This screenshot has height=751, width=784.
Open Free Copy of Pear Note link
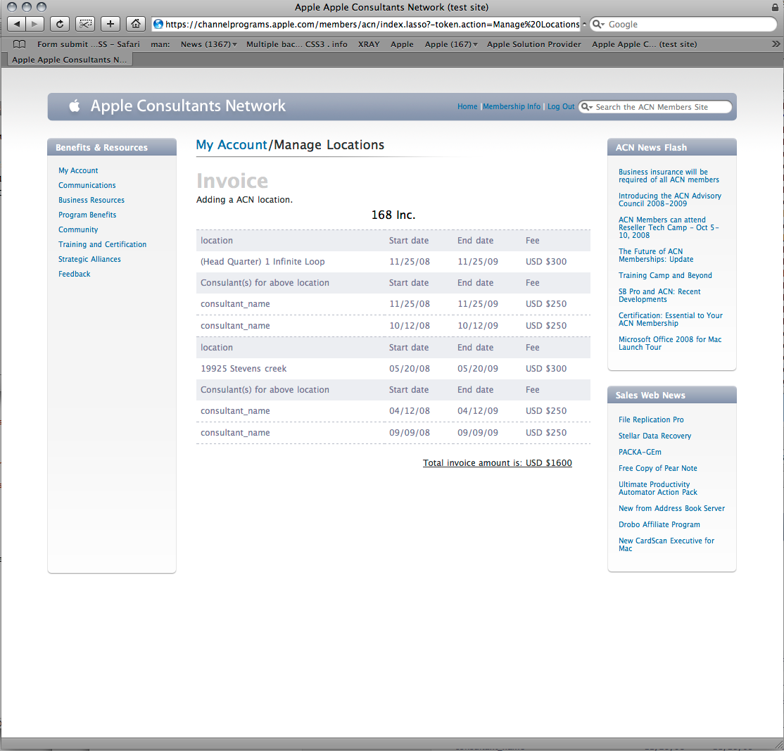click(657, 468)
